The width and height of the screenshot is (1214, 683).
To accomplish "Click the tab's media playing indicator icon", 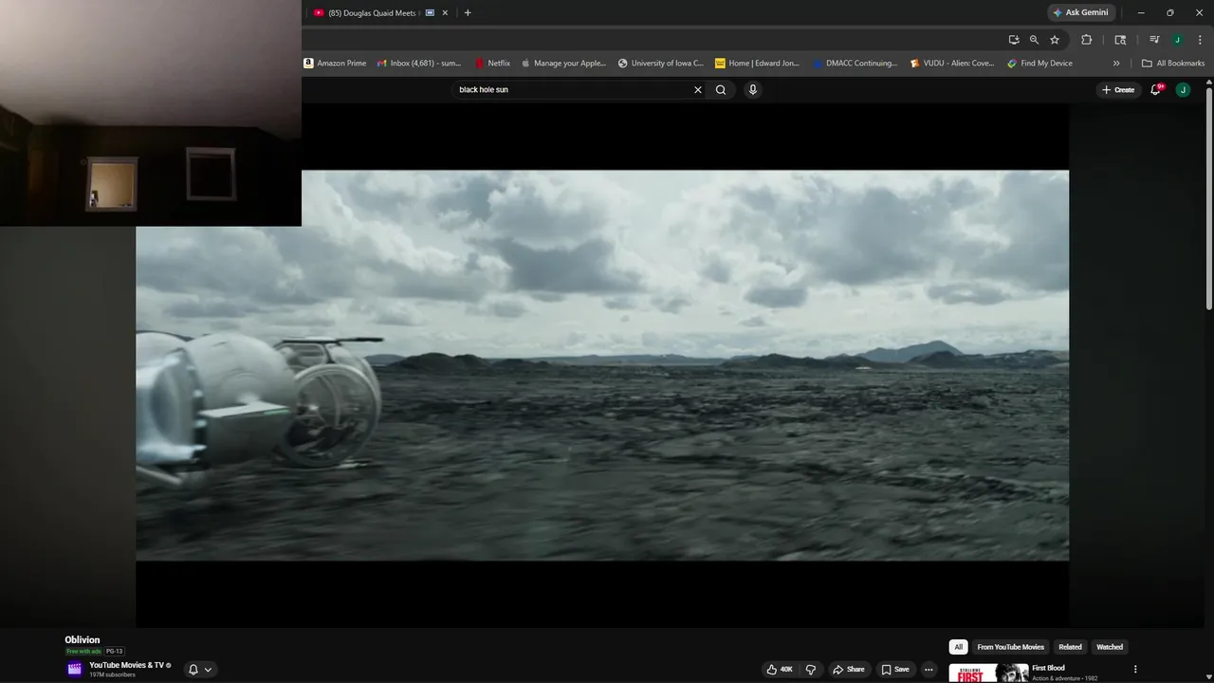I will 430,13.
